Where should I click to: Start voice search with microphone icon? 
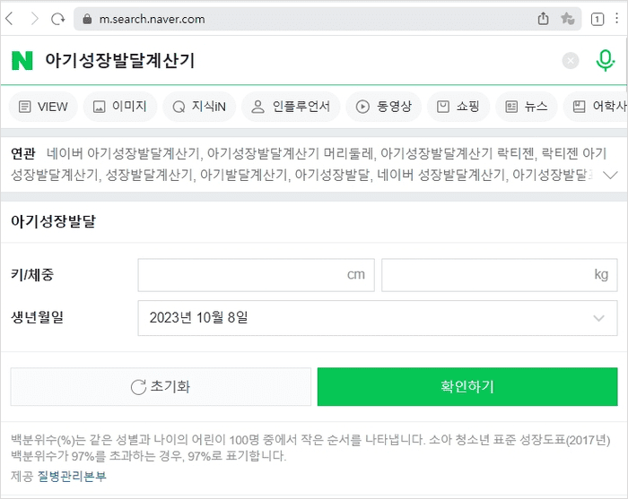tap(606, 60)
